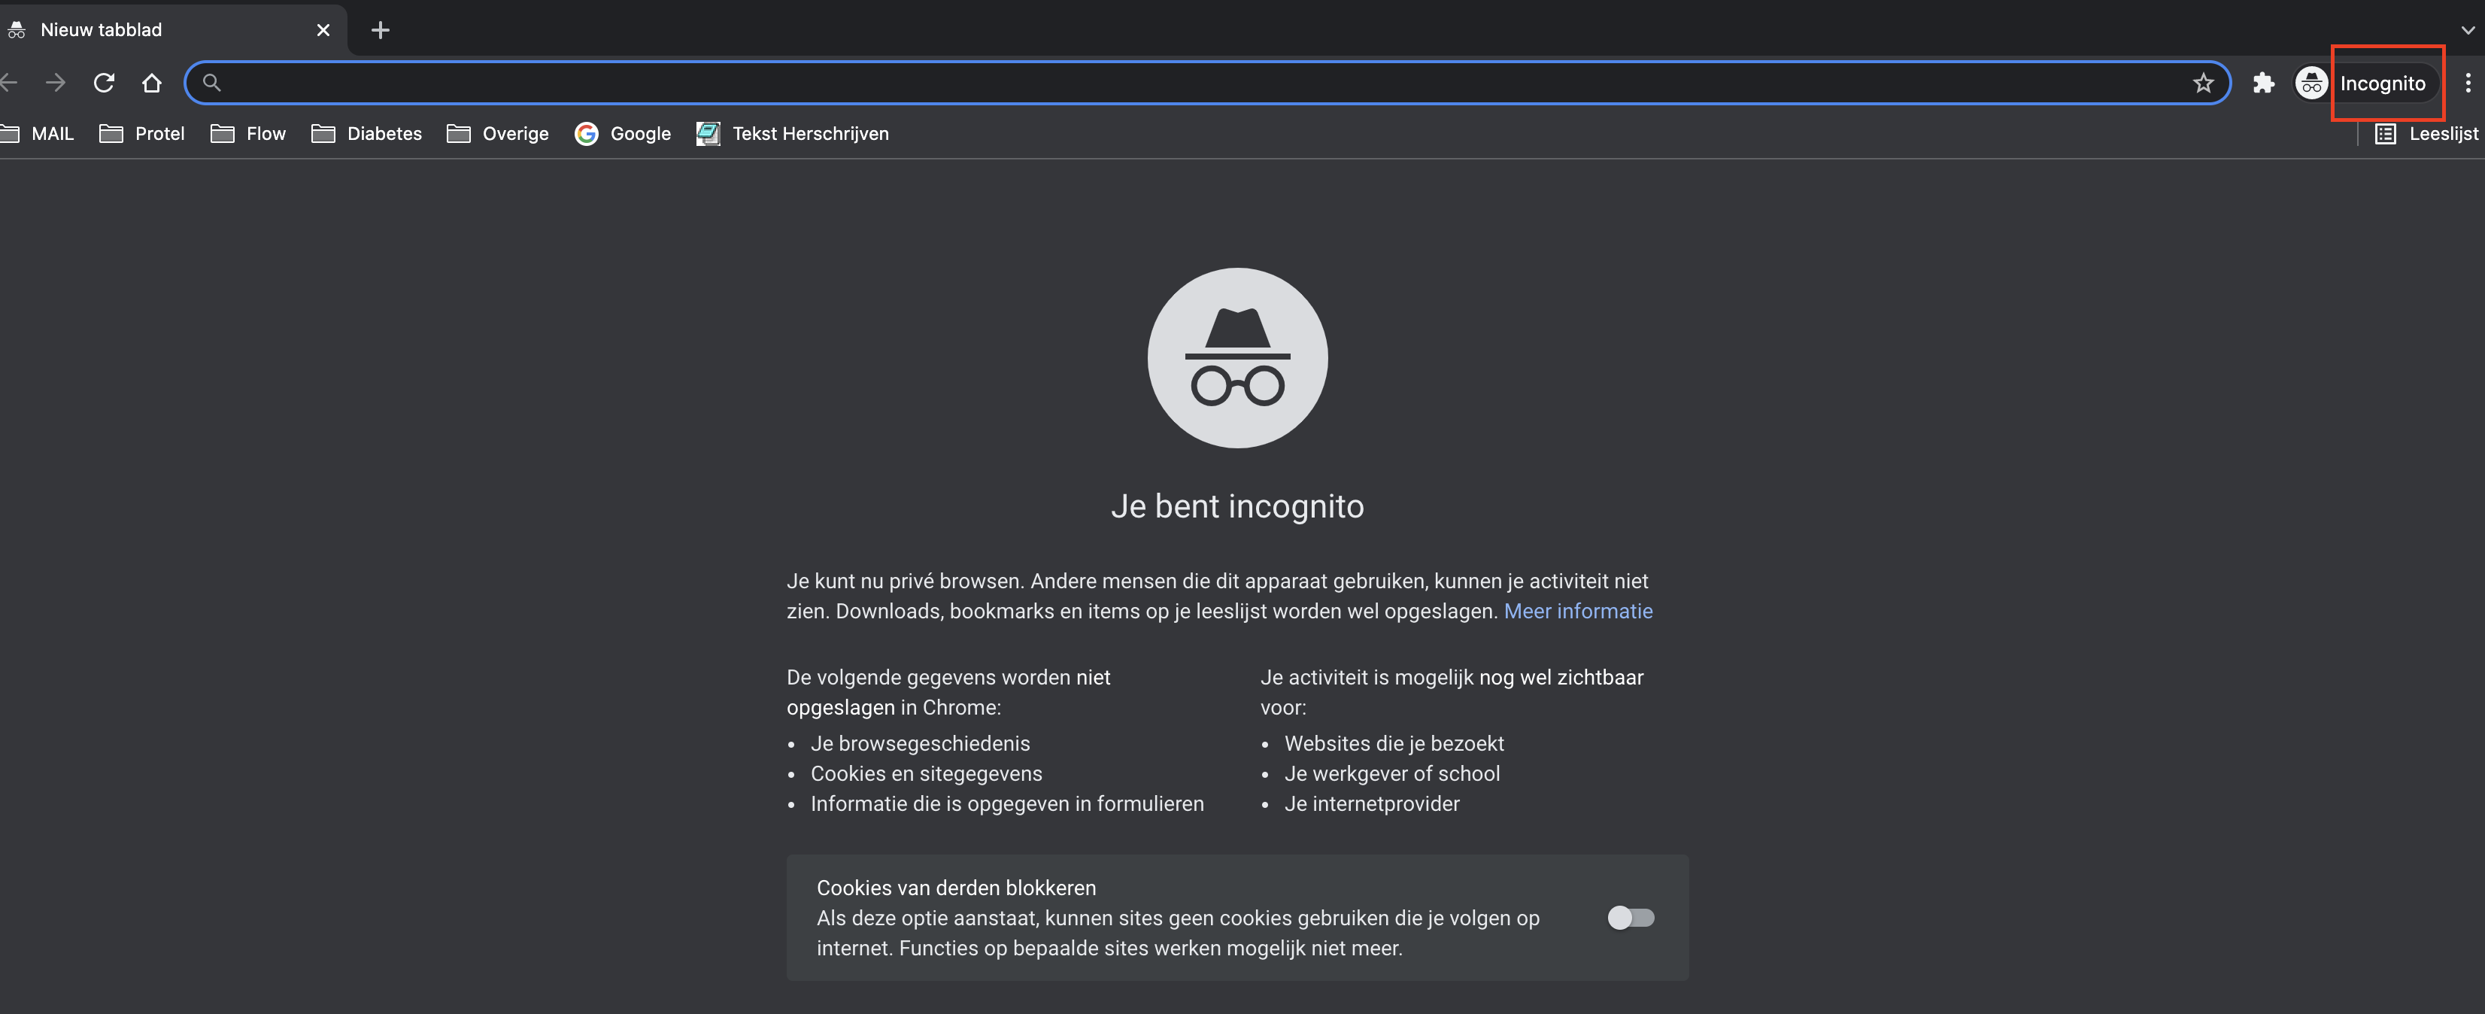This screenshot has height=1014, width=2485.
Task: Select the Nieuw tabblad tab
Action: (x=154, y=30)
